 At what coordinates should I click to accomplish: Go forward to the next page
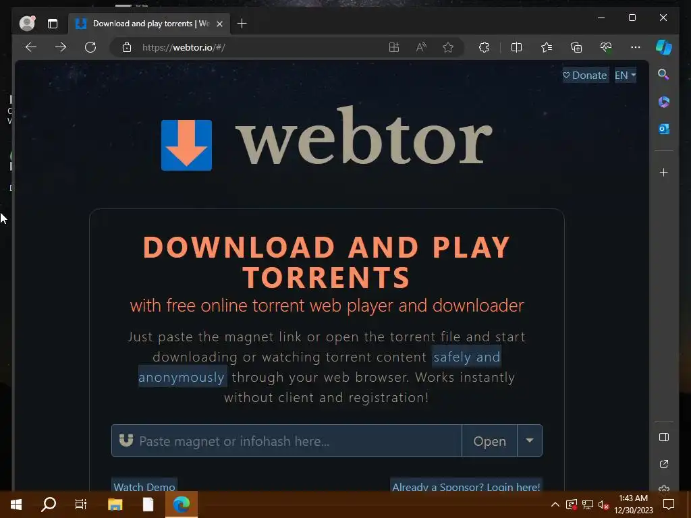(x=60, y=47)
